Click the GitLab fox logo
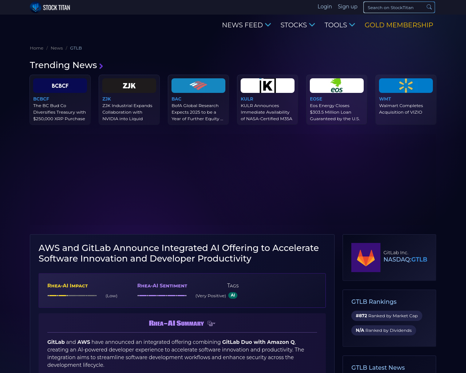This screenshot has width=466, height=373. [x=366, y=258]
